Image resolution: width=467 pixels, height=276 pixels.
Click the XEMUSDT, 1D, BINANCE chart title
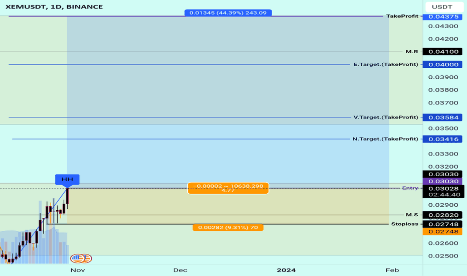click(x=54, y=7)
